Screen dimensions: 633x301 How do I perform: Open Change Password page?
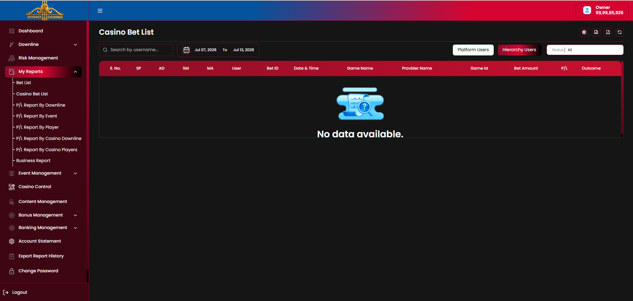tap(38, 271)
